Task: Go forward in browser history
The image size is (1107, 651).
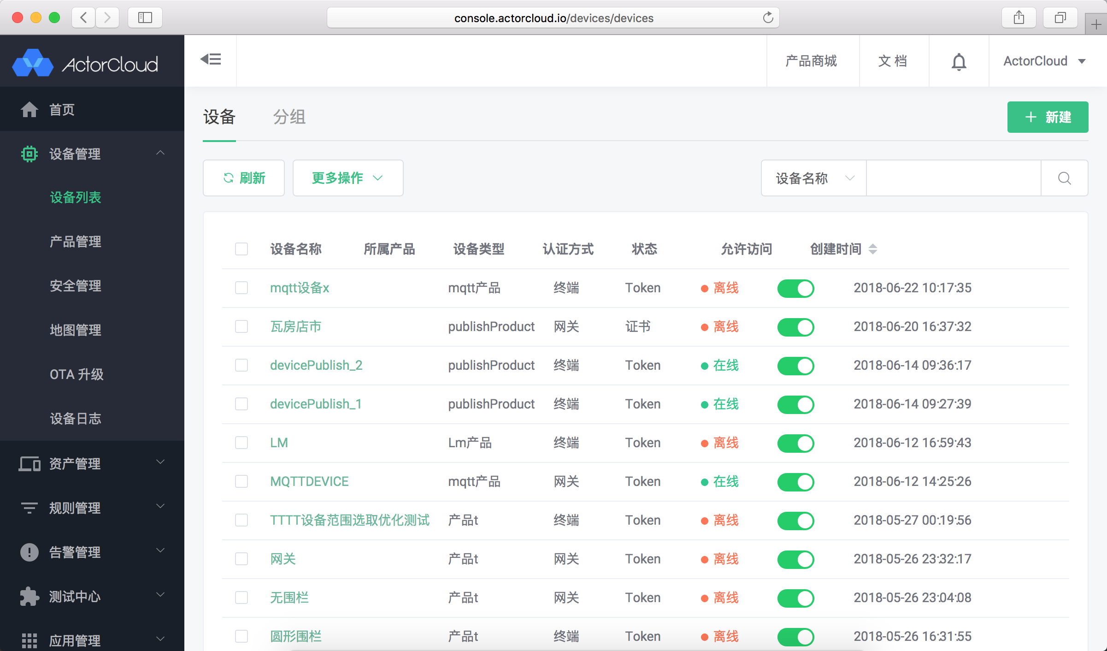Action: (107, 18)
